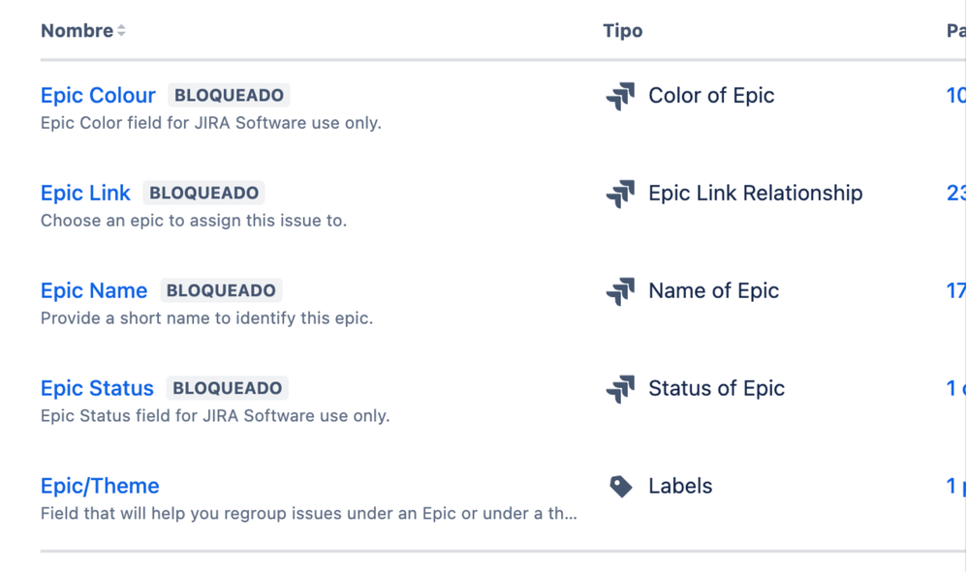Image resolution: width=968 pixels, height=572 pixels.
Task: Click the Jira icon beside Name of Epic
Action: point(620,291)
